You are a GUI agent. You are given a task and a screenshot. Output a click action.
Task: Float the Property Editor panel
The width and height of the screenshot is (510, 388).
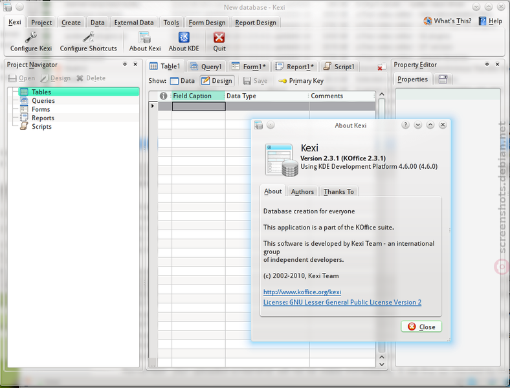point(487,64)
